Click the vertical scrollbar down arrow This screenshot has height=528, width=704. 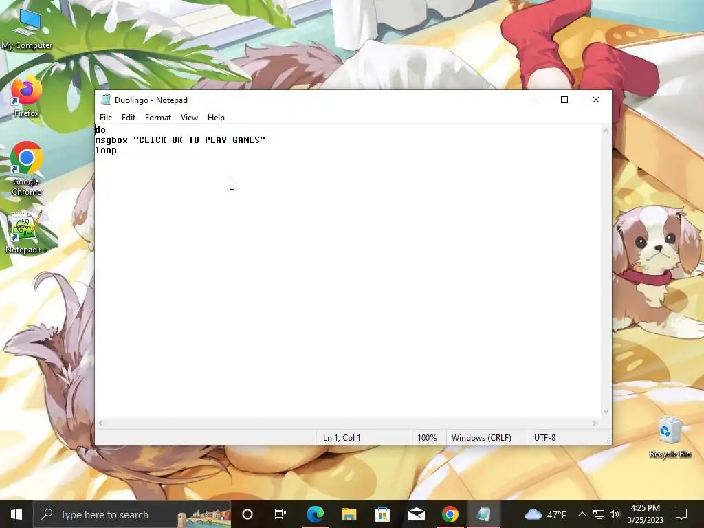pyautogui.click(x=606, y=411)
